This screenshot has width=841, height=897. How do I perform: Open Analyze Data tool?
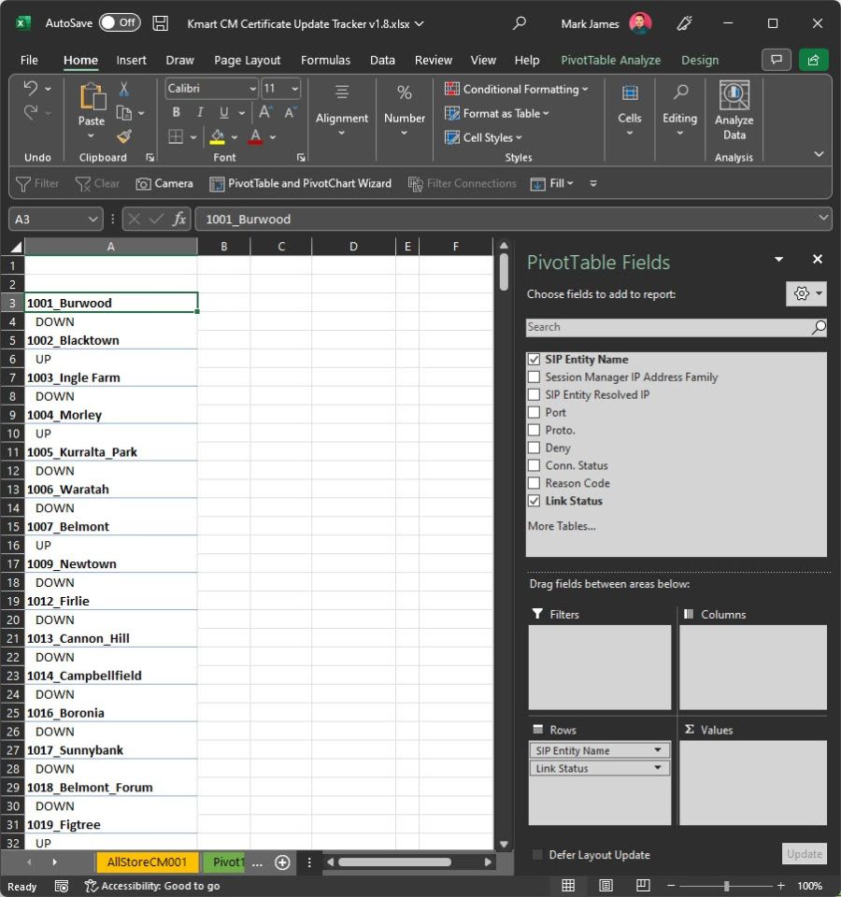coord(734,111)
